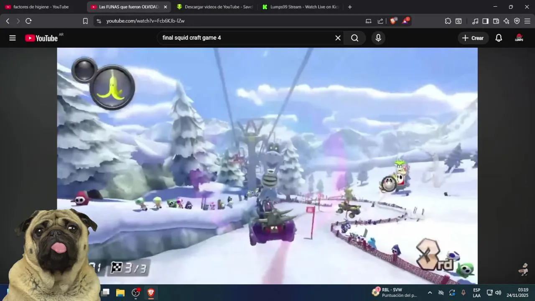Close the Las FUNAS tab
The width and height of the screenshot is (535, 301).
click(165, 7)
